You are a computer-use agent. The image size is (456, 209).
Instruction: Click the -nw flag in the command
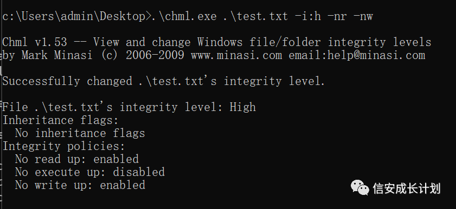point(363,17)
